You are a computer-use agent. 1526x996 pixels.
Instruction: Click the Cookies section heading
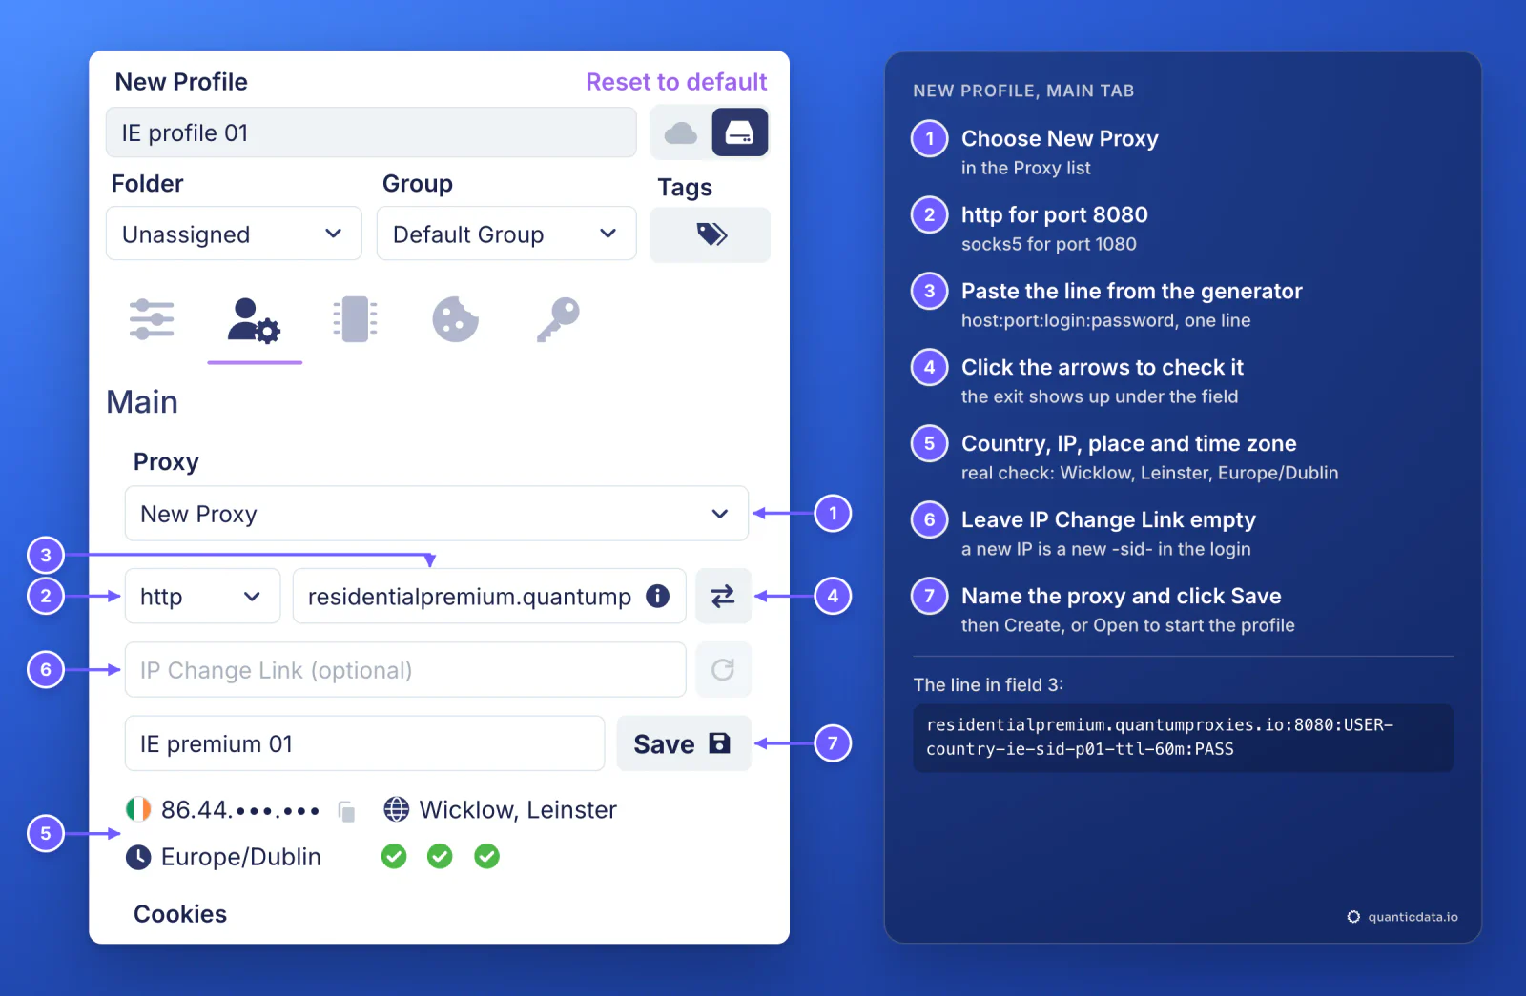pos(180,914)
